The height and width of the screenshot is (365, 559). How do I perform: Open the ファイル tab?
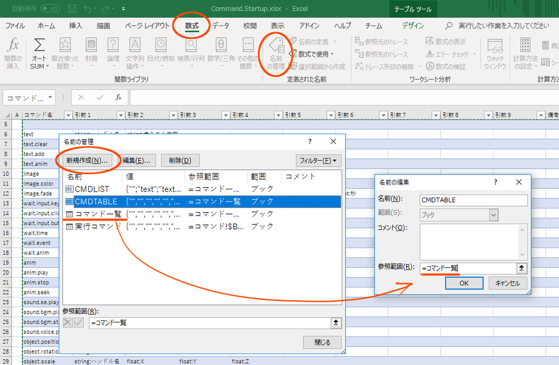coord(15,26)
